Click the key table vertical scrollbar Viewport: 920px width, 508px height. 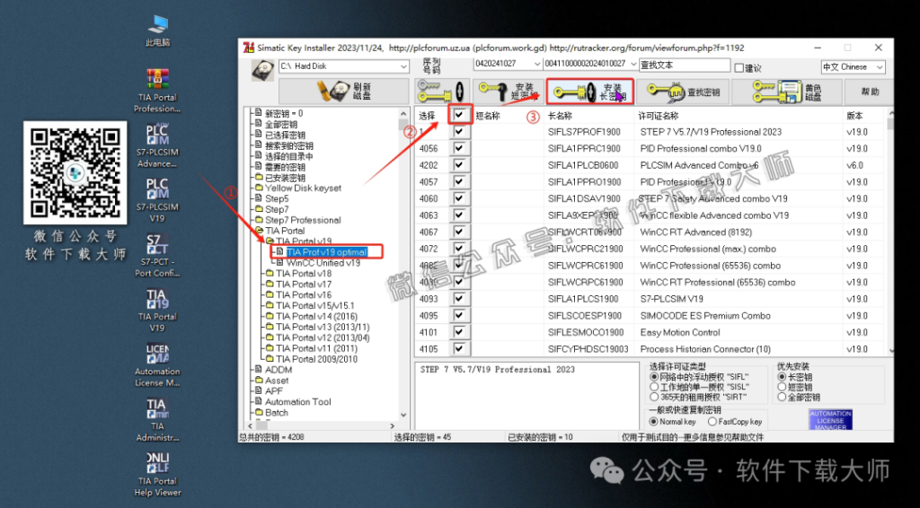(890, 232)
